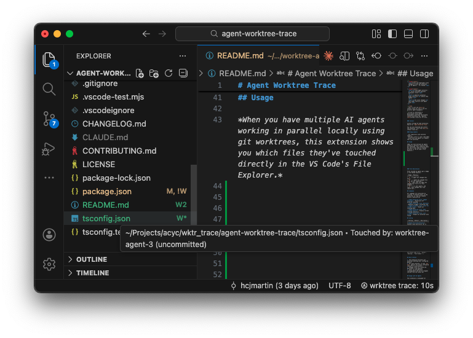Click the Manage gear icon
473x338 pixels.
tap(49, 264)
